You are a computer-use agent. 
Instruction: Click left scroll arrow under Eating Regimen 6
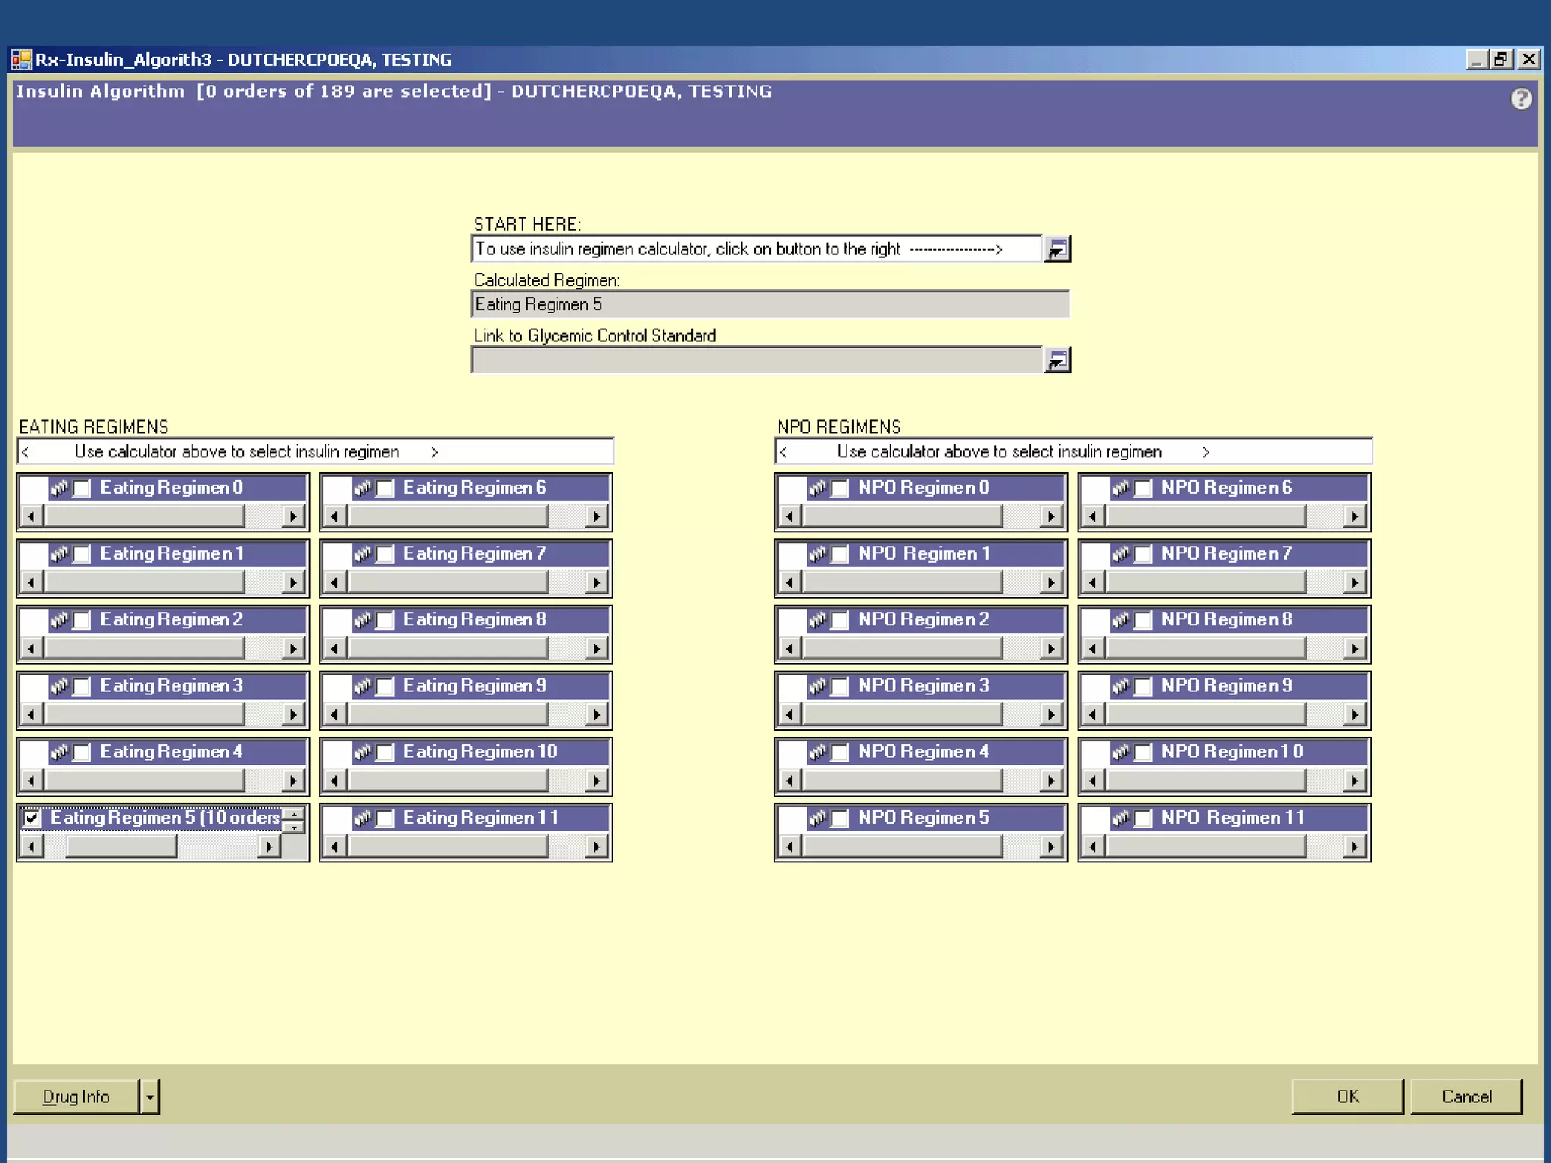335,516
